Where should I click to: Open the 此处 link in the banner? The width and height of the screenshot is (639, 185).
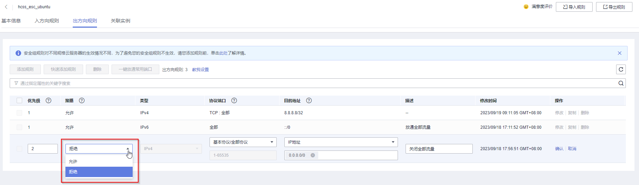click(x=223, y=53)
